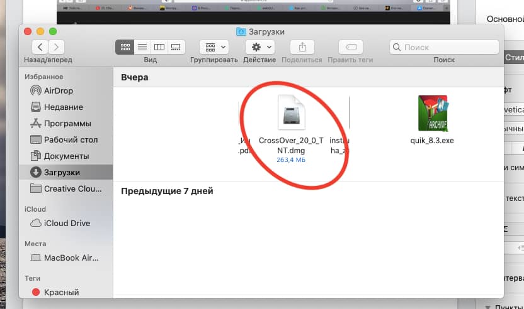Image resolution: width=524 pixels, height=309 pixels.
Task: Click the Теги sidebar heading
Action: tap(32, 278)
